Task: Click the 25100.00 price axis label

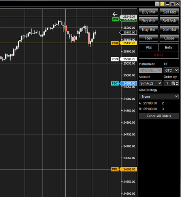Action: pos(129,52)
